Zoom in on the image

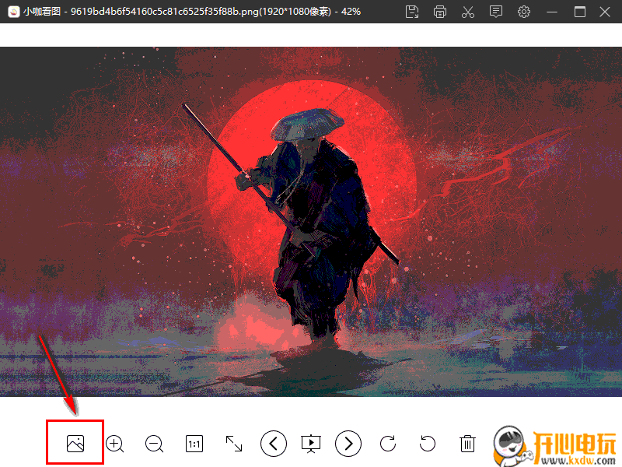(x=115, y=444)
